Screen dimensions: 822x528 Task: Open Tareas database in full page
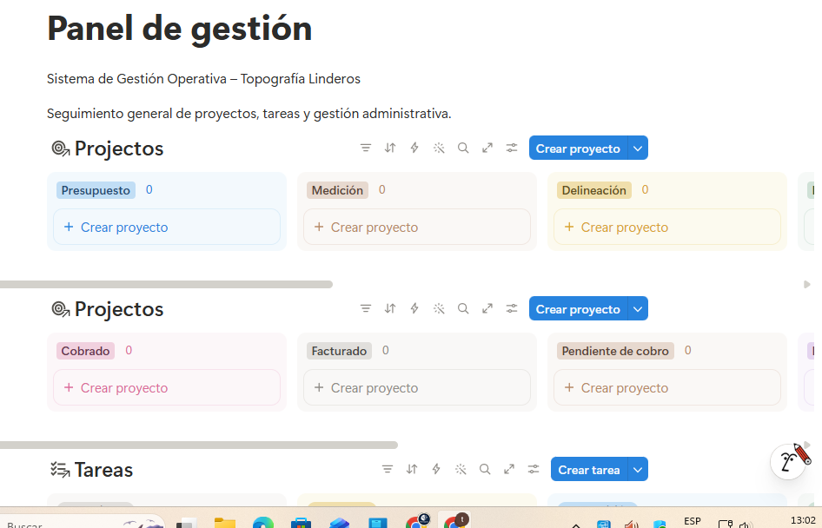(x=509, y=469)
